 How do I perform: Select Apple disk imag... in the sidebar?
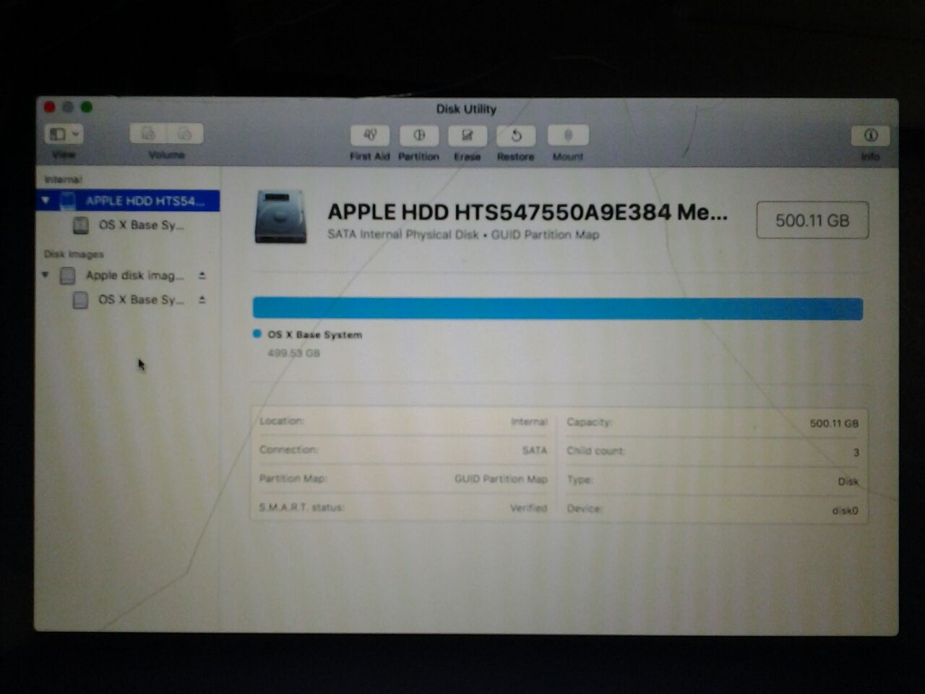click(x=128, y=275)
